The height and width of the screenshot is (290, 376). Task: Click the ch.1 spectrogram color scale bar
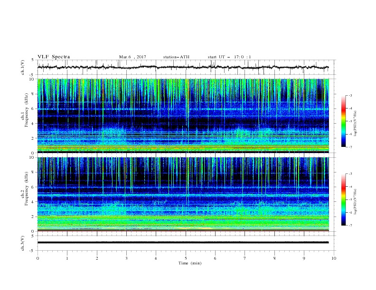(343, 121)
